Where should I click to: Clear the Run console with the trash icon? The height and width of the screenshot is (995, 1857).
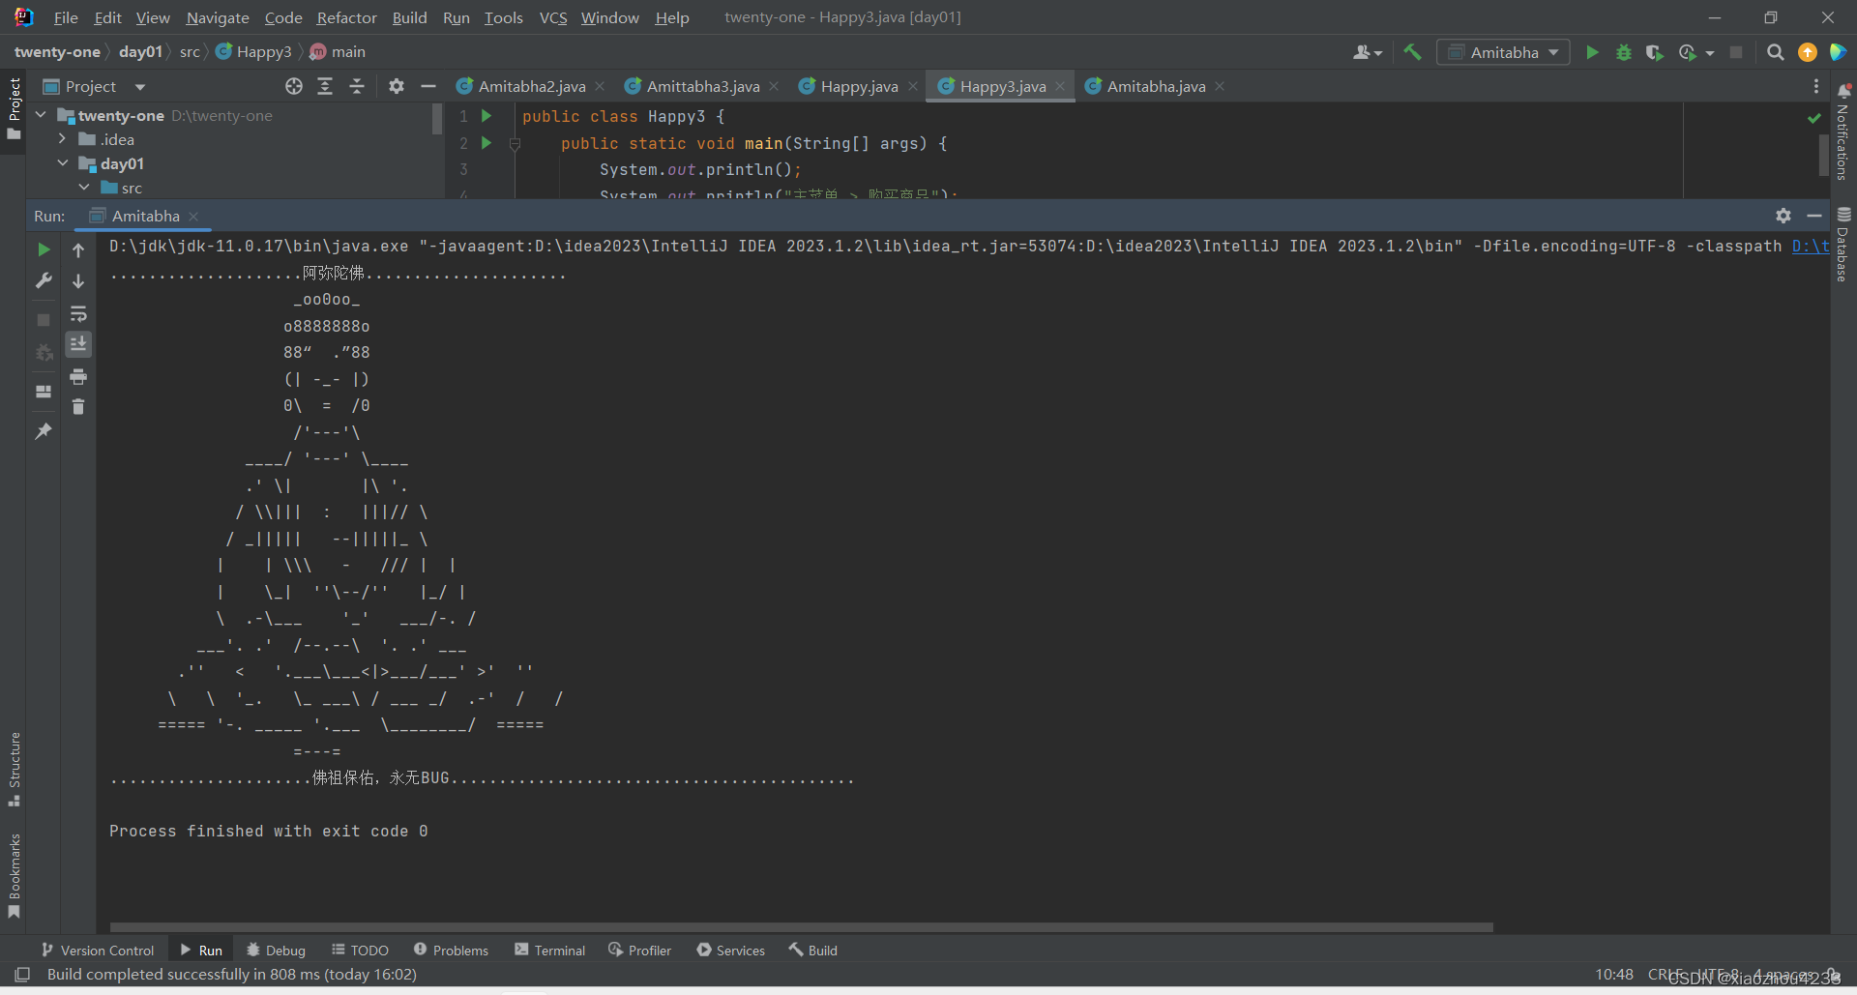78,407
